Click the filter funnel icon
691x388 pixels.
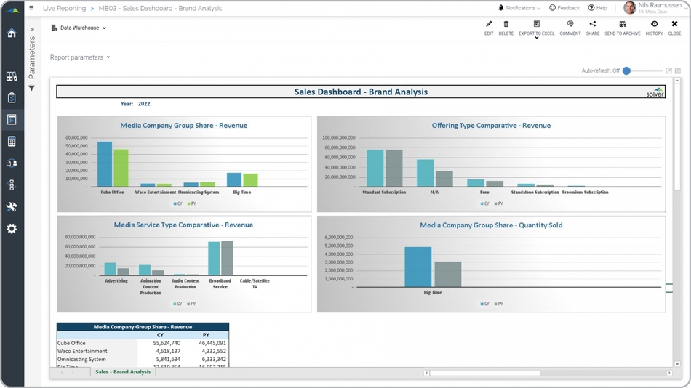coord(32,88)
